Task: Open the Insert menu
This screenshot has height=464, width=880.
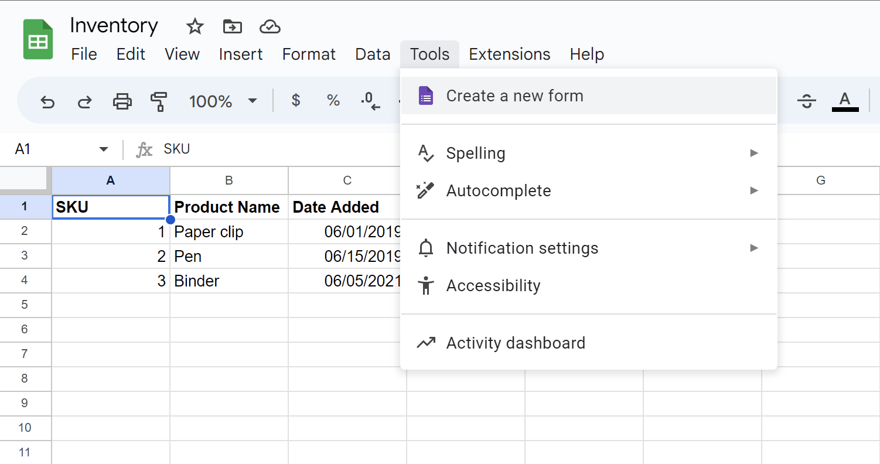Action: click(241, 54)
